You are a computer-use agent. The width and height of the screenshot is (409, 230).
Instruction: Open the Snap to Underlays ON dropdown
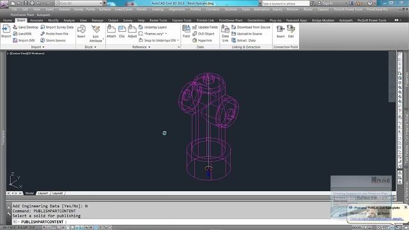coord(178,40)
